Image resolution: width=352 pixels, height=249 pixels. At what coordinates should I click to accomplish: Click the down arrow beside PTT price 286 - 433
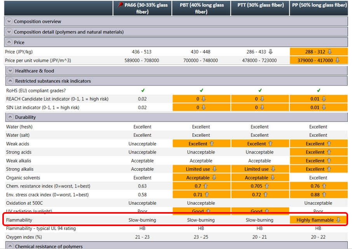[x=271, y=52]
